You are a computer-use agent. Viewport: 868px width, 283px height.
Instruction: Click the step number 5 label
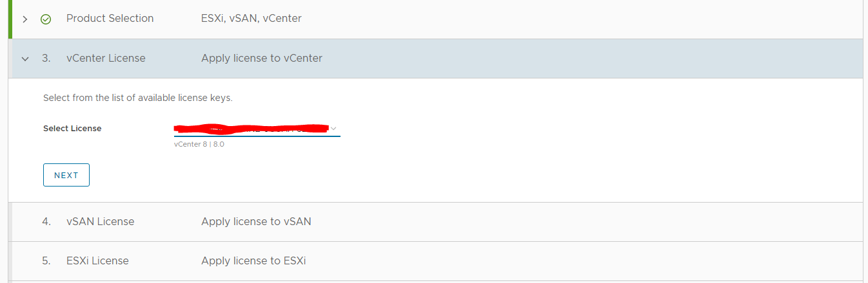coord(46,261)
